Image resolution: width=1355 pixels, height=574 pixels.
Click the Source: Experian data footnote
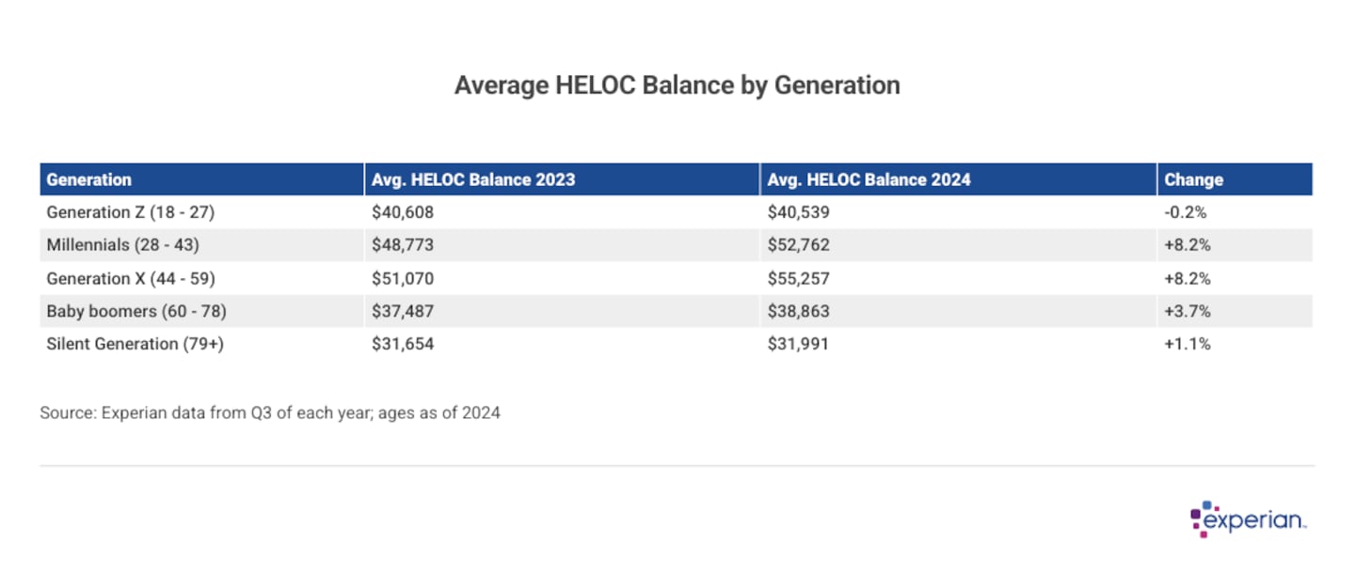270,412
